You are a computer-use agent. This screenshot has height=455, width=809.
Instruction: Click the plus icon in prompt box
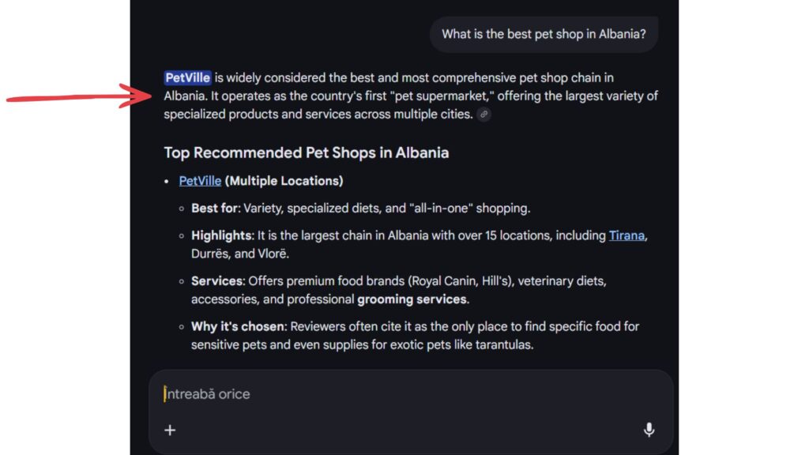click(x=170, y=431)
